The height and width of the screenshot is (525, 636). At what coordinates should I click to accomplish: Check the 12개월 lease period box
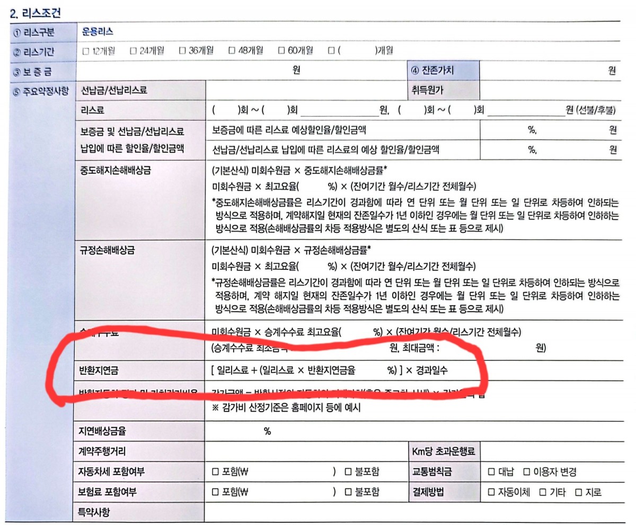tap(86, 51)
